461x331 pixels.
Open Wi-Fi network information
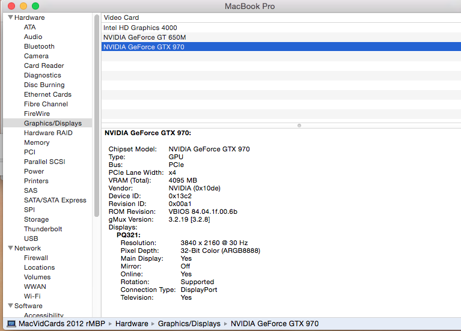(32, 296)
